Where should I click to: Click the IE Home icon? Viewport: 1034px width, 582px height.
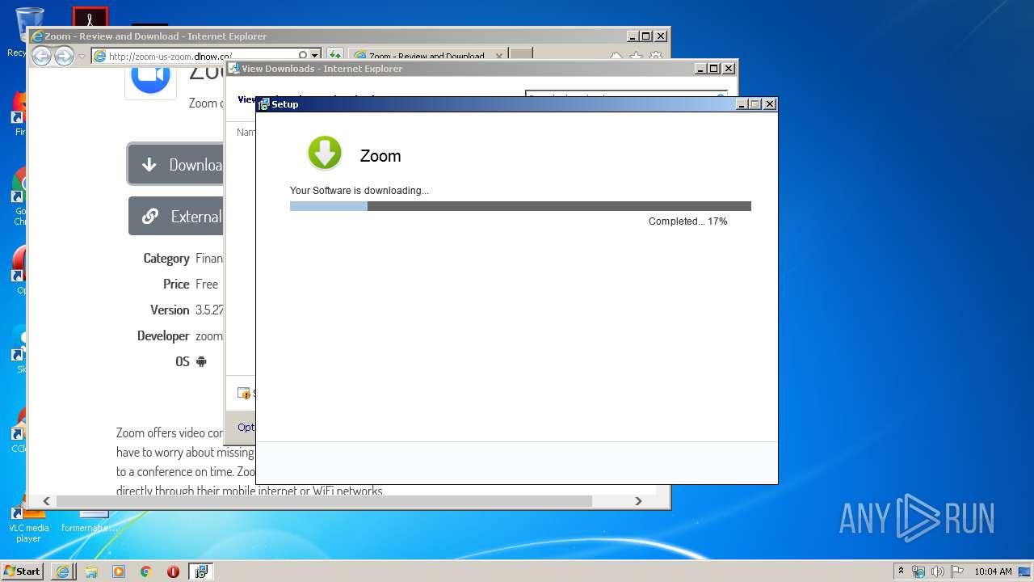616,57
